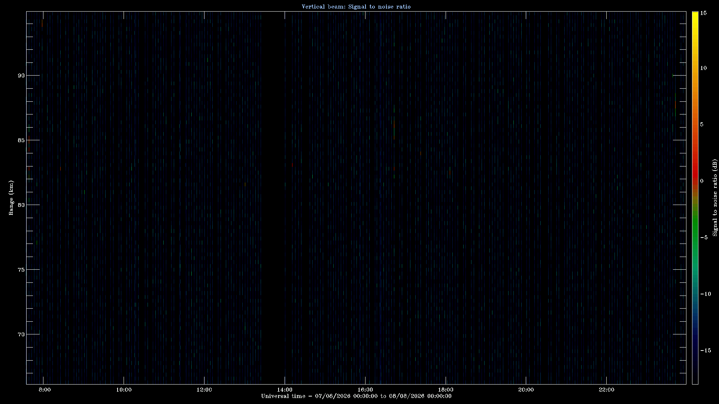Select the 20:00 time axis label
This screenshot has height=404, width=719.
coord(526,390)
